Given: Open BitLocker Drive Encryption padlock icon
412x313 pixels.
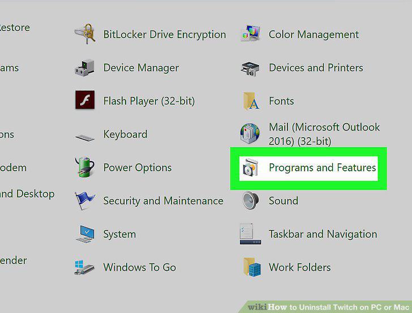Looking at the screenshot, I should (85, 34).
